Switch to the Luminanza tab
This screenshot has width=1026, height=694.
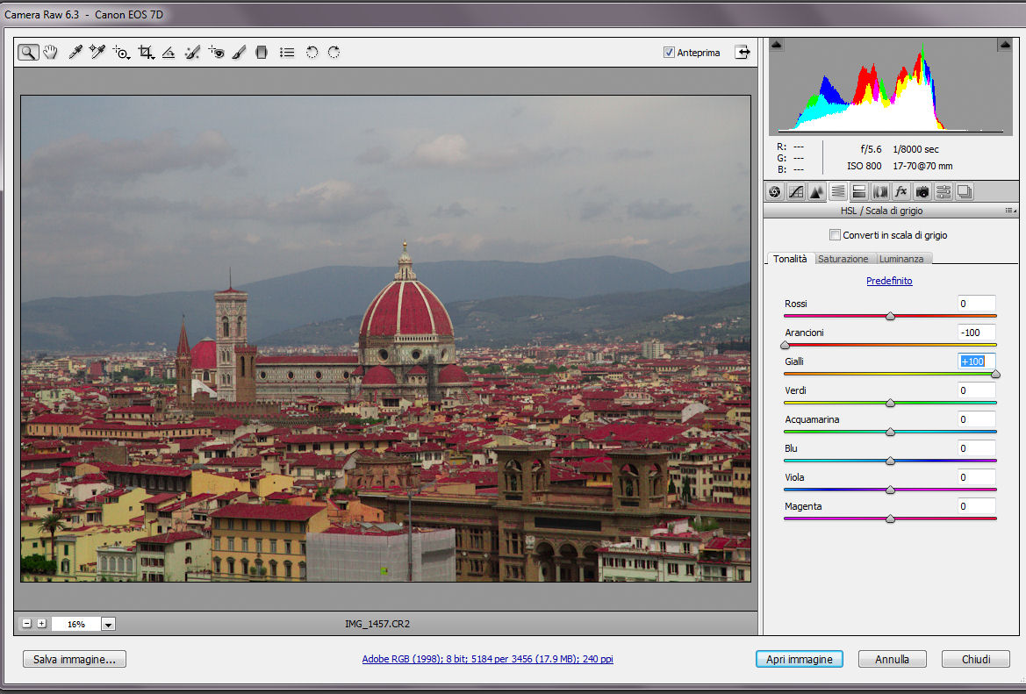[901, 259]
